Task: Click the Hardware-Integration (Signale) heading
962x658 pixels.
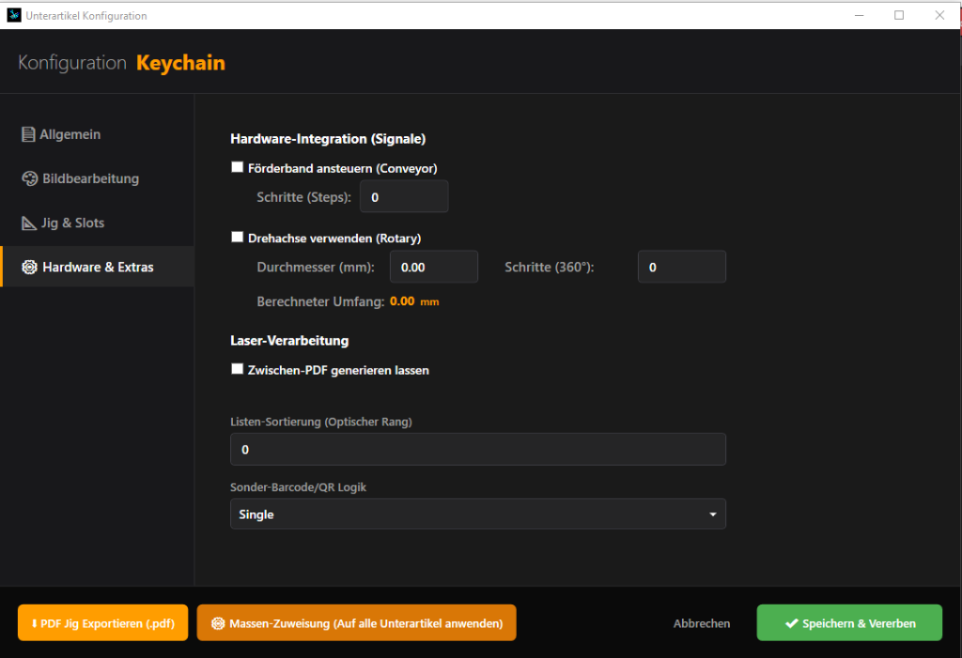Action: click(328, 139)
